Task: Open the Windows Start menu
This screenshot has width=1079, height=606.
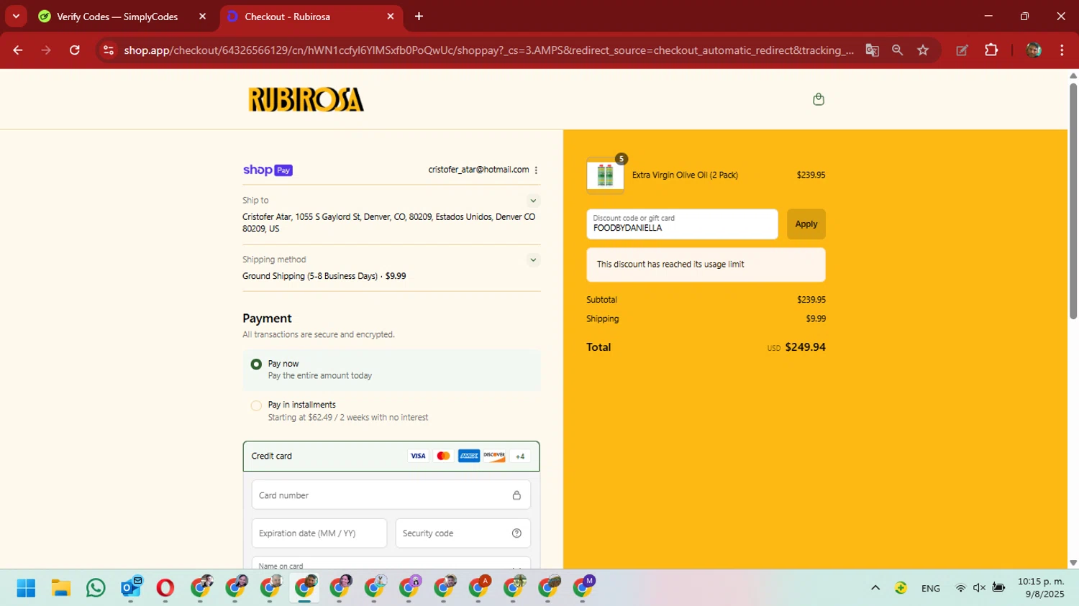Action: click(26, 588)
